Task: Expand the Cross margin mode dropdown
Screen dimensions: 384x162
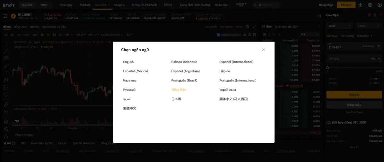Action: tap(339, 26)
